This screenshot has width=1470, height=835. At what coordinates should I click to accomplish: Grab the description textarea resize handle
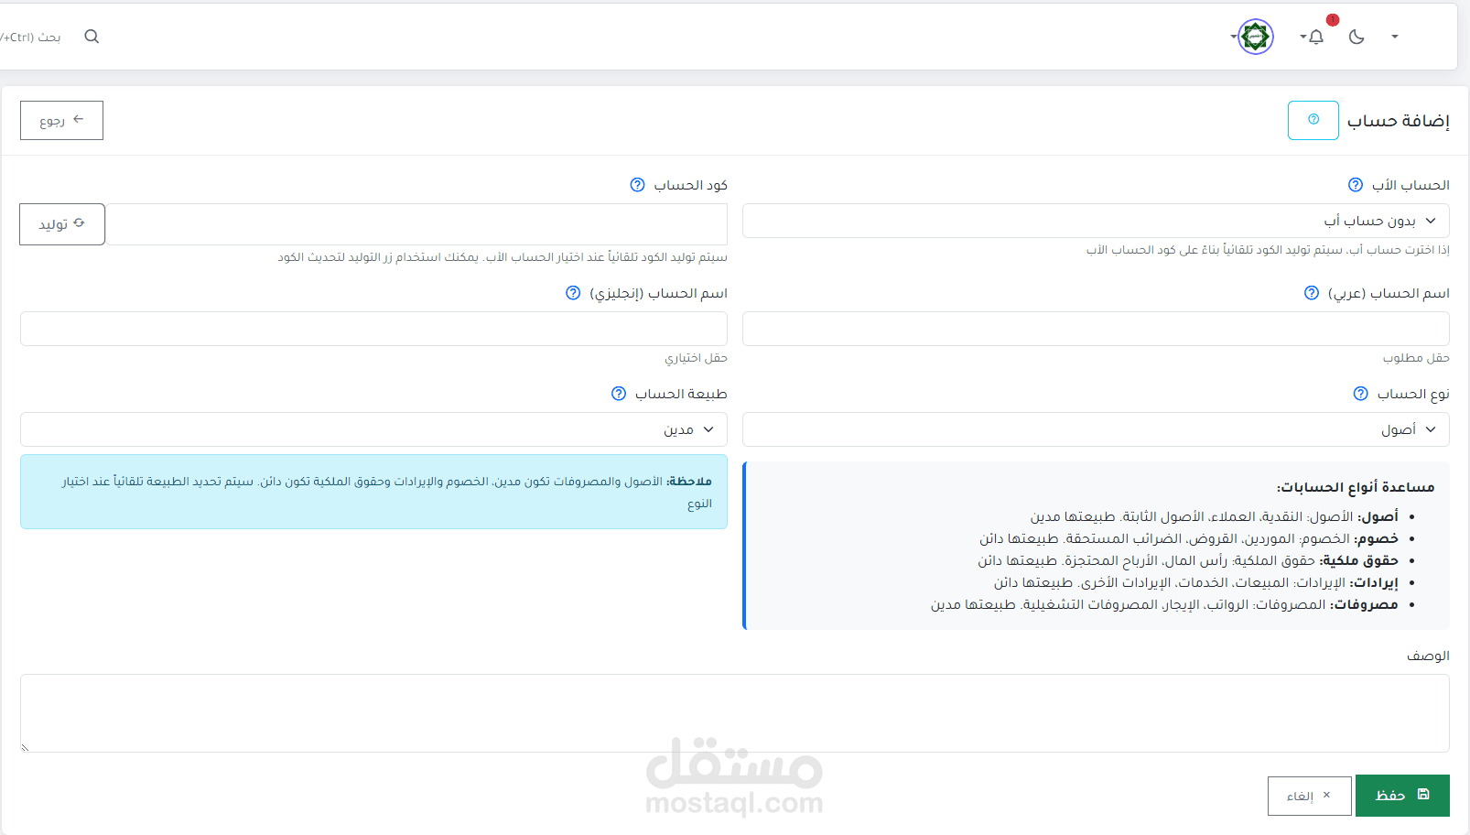[x=26, y=747]
